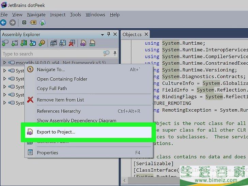Click the green-plus folder explore icon in Assembly Explorer
The image size is (248, 186).
point(24,43)
